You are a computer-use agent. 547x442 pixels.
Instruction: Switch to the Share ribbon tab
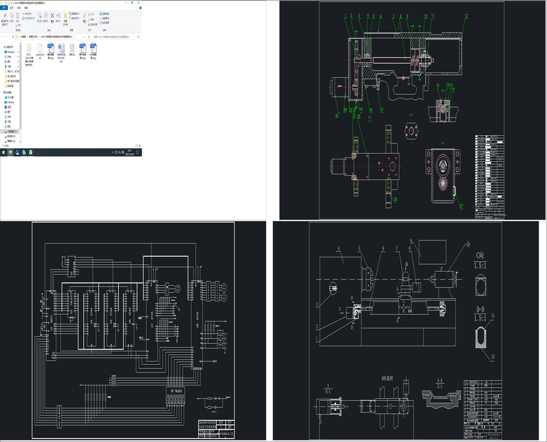19,8
